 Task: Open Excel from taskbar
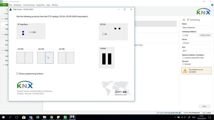pos(38,117)
